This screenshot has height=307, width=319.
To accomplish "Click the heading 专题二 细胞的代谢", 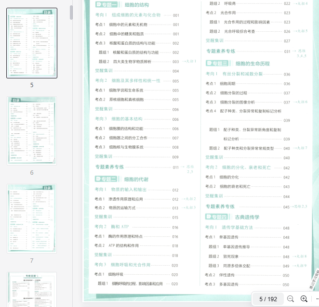I will 121,179.
